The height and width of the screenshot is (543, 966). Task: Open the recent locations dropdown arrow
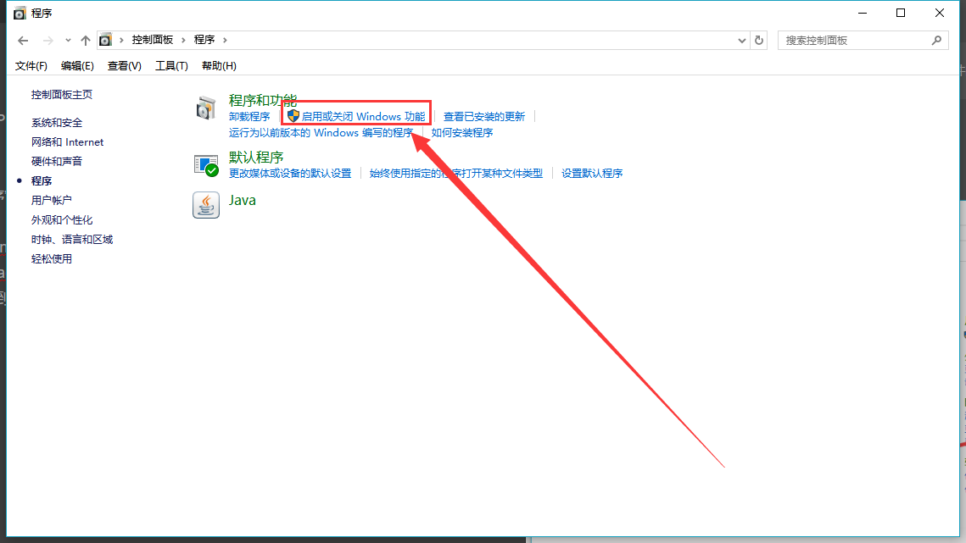[x=68, y=40]
